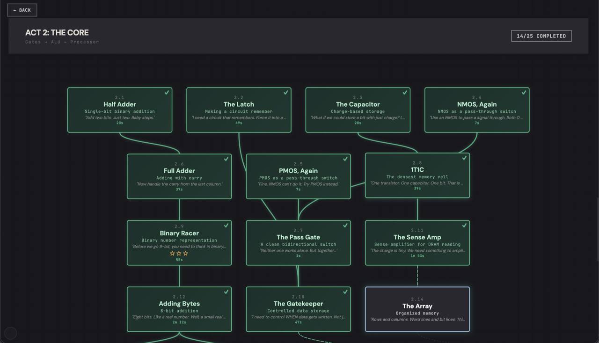The width and height of the screenshot is (599, 343).
Task: Click the round icon in bottom-left corner
Action: tap(11, 333)
